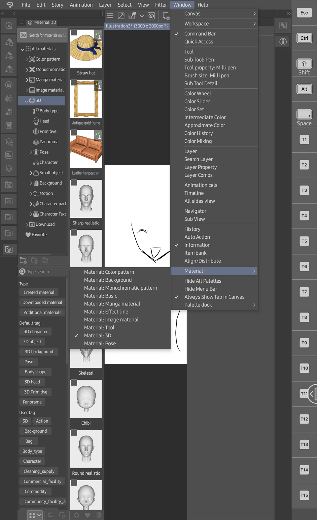This screenshot has height=520, width=317.
Task: Tick the Round realistic head checkbox
Action: pyautogui.click(x=74, y=433)
